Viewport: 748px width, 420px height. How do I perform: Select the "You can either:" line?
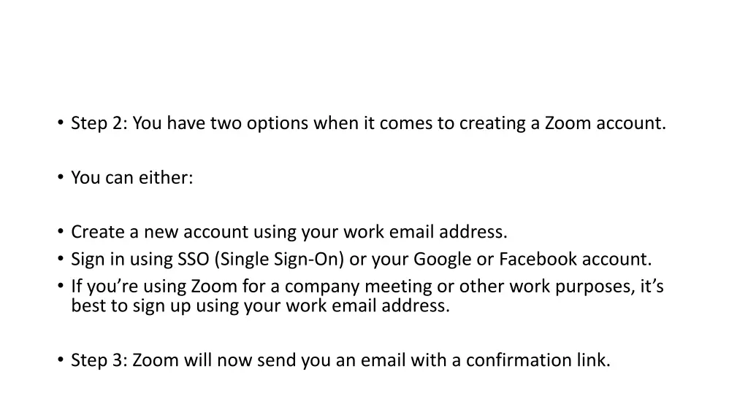[x=132, y=177]
